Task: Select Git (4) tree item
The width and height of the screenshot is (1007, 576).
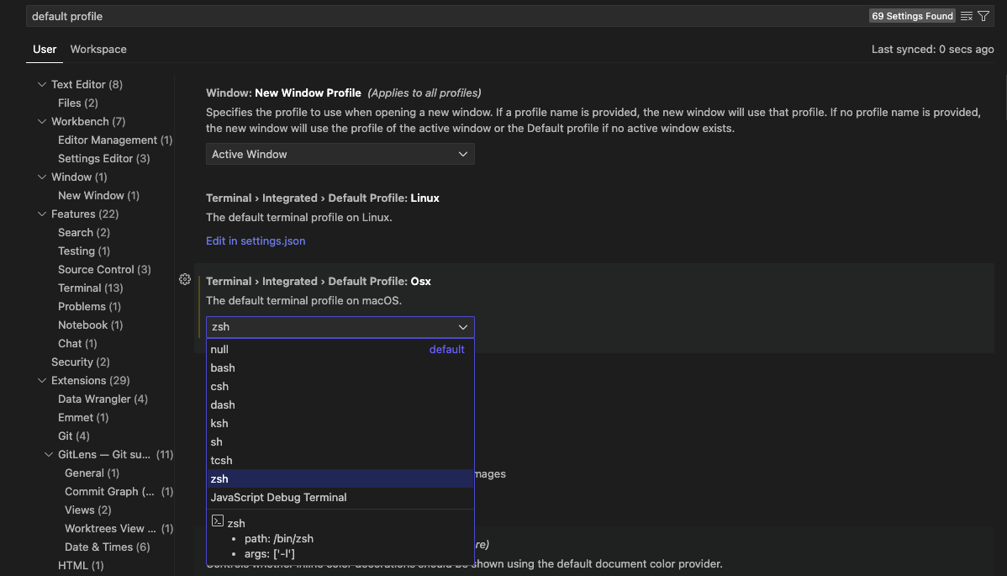Action: [73, 436]
